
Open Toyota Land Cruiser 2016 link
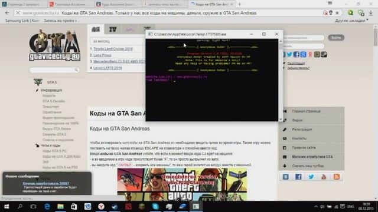pos(113,49)
